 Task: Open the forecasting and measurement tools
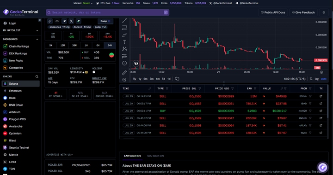[x=124, y=56]
